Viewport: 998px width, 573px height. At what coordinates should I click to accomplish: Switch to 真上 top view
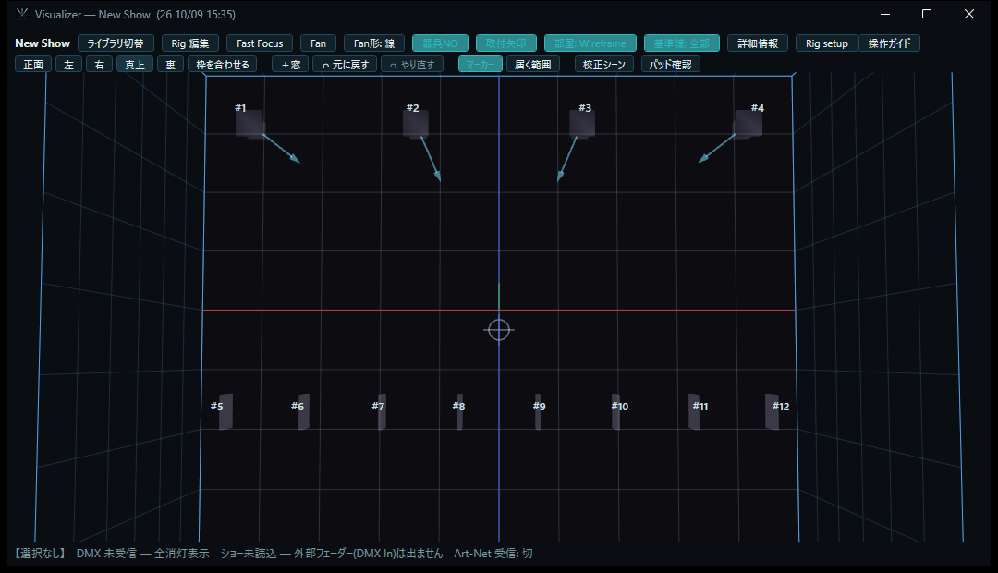[135, 65]
